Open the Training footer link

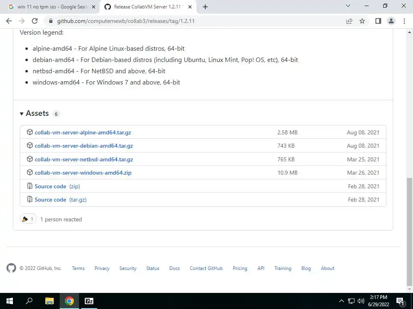click(x=283, y=268)
